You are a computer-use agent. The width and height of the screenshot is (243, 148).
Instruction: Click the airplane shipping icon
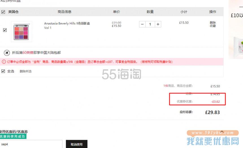pyautogui.click(x=7, y=53)
